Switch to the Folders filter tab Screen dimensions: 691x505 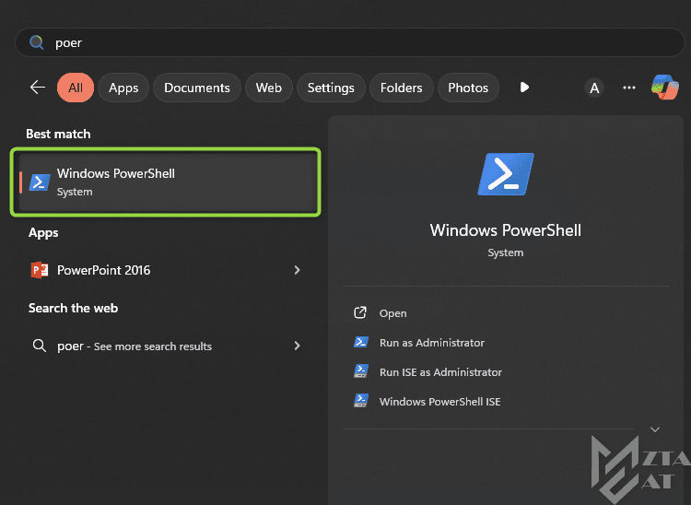pyautogui.click(x=401, y=88)
